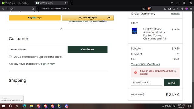194x109 pixels.
Task: Click the browser forward arrow
Action: pyautogui.click(x=7, y=9)
